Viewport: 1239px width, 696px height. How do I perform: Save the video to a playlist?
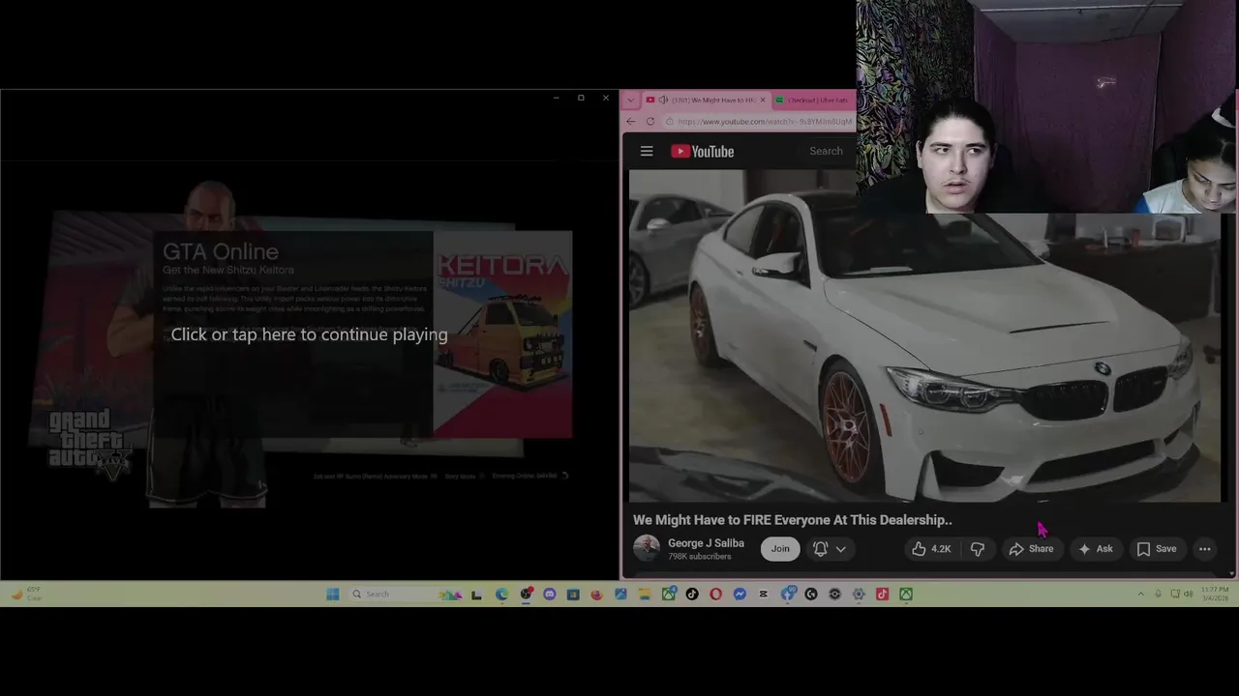point(1157,549)
